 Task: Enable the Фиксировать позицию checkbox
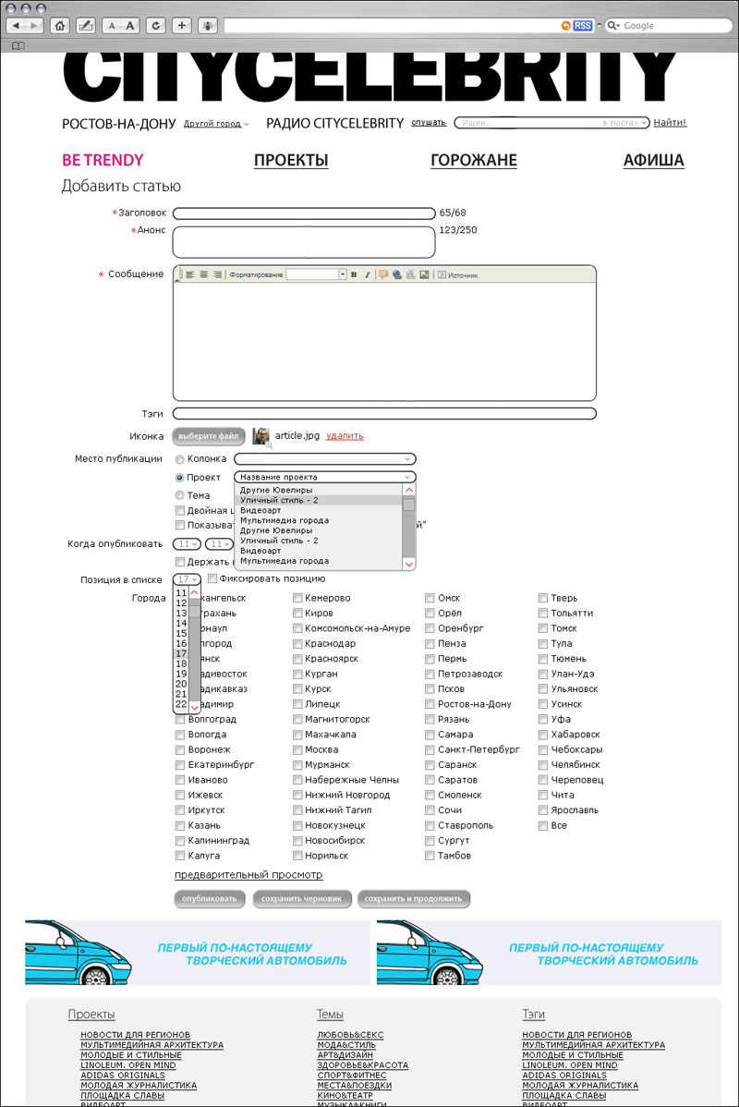click(x=212, y=579)
